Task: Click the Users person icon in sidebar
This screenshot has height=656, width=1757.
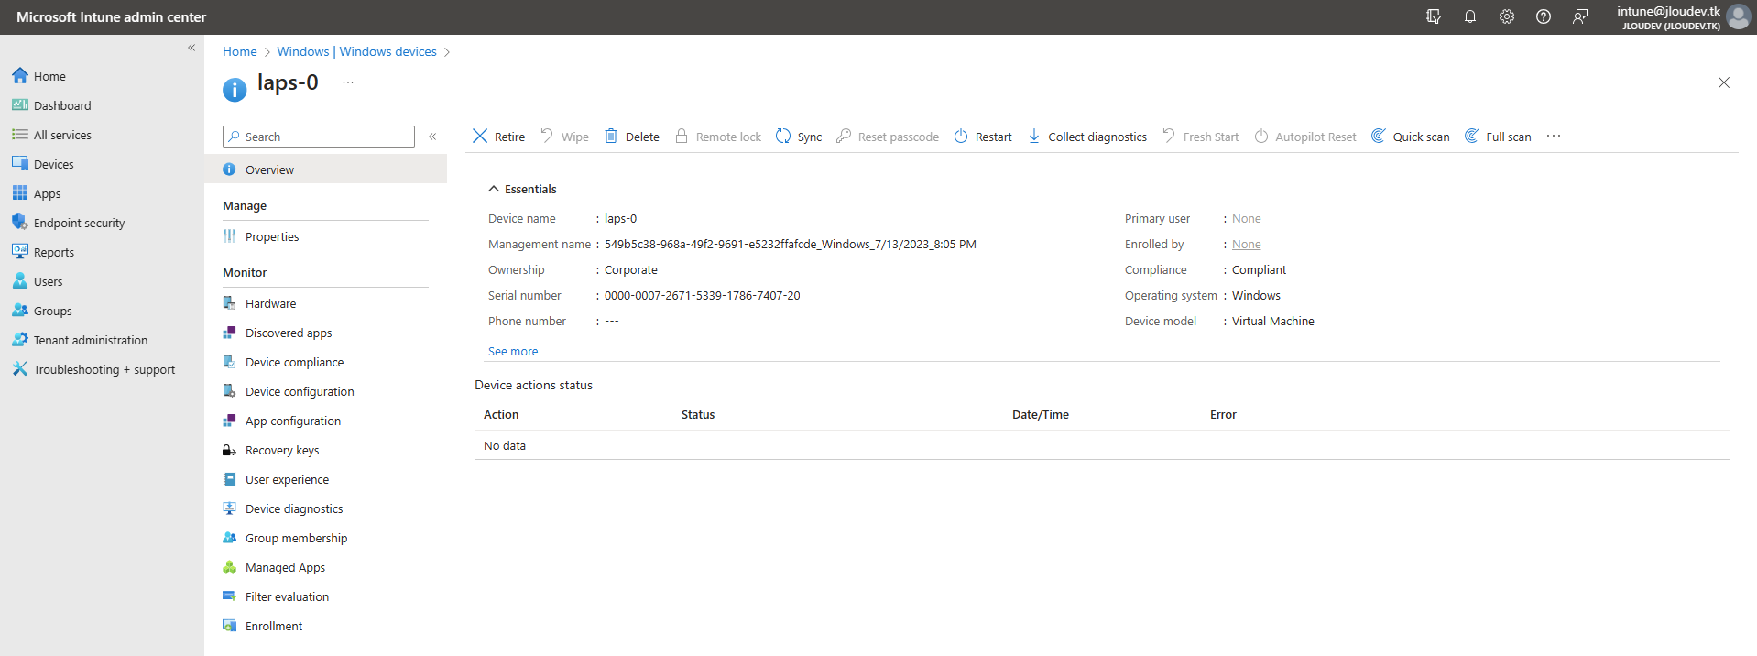Action: coord(20,280)
